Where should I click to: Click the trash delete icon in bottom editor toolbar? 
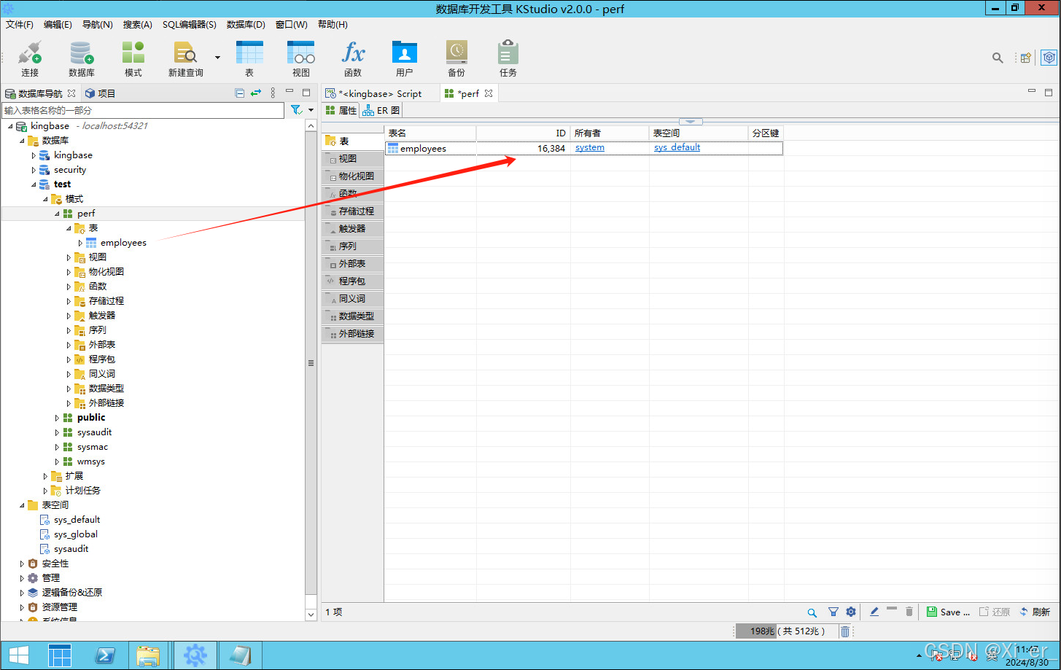(x=909, y=612)
